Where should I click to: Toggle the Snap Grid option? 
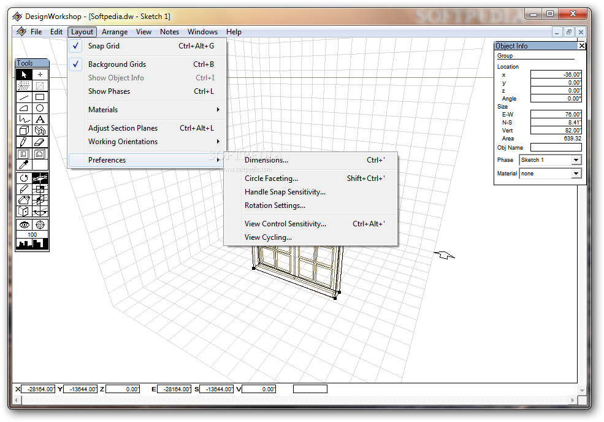[x=148, y=46]
